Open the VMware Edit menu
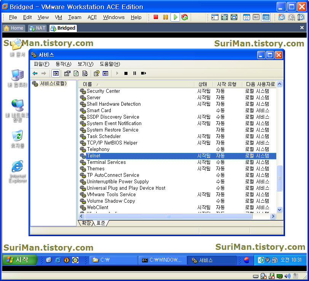The image size is (309, 281). (x=27, y=17)
